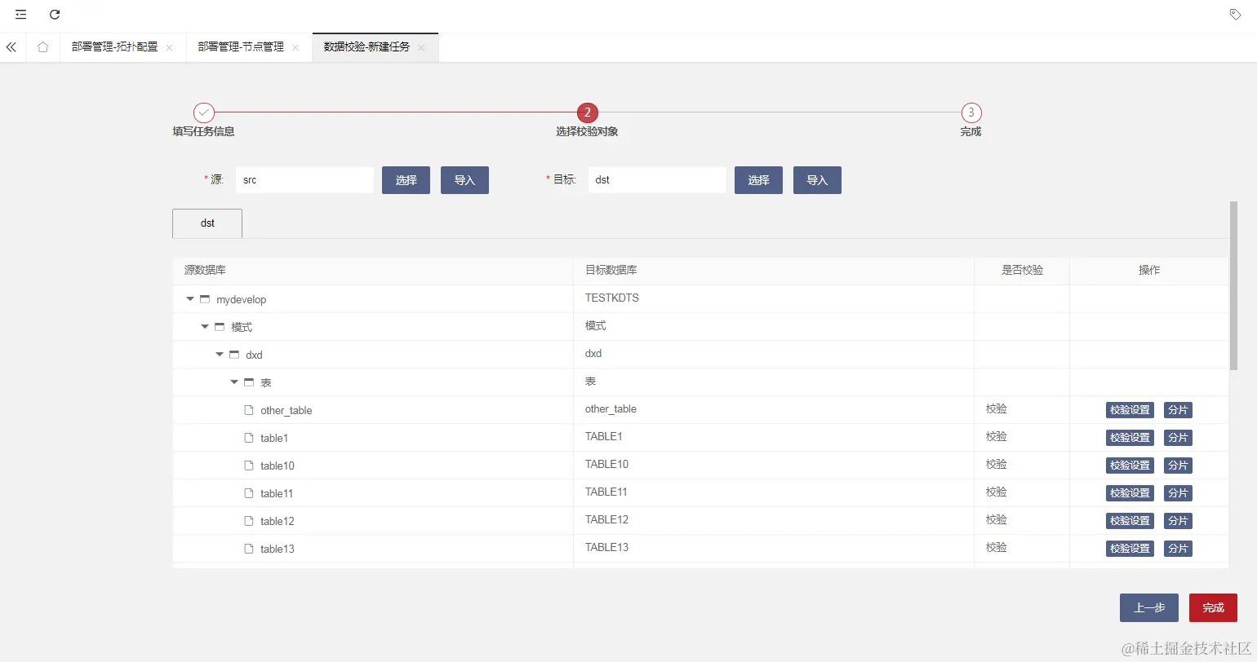Click step 3 circle 完成
The height and width of the screenshot is (662, 1257).
point(971,113)
